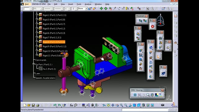This screenshot has width=199, height=112.
Task: Close the Penetration toolbar
Action: point(146,16)
